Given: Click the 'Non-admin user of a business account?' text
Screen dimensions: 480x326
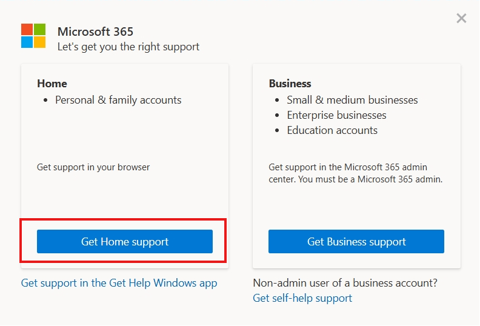Looking at the screenshot, I should tap(345, 283).
